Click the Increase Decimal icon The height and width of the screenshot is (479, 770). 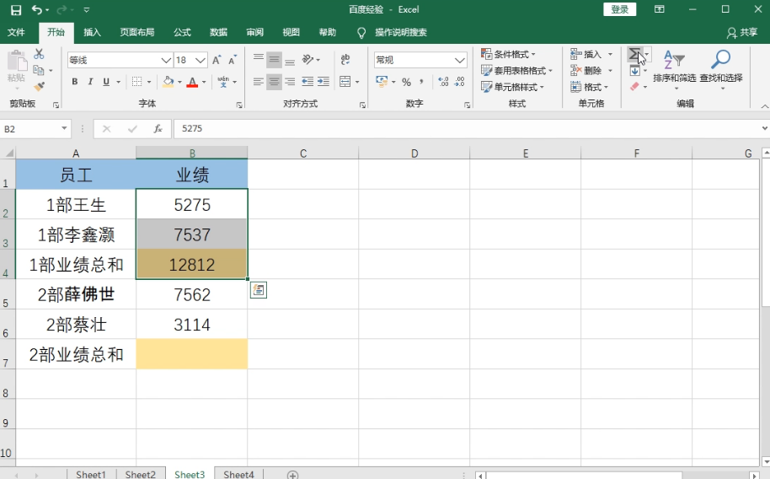click(443, 82)
